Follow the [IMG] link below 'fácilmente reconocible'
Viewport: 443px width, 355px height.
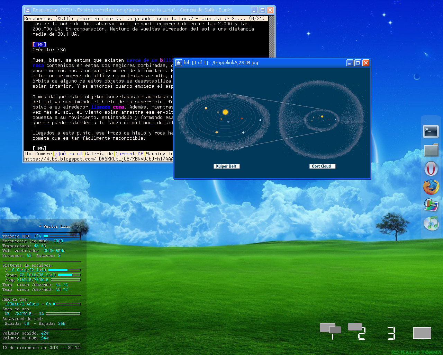tap(39, 149)
